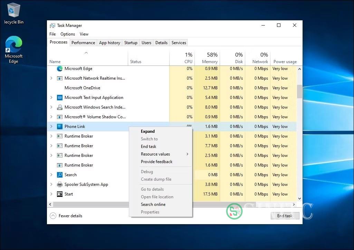Open the Resource values submenu arrow
Screen dimensions: 354x250
point(188,154)
